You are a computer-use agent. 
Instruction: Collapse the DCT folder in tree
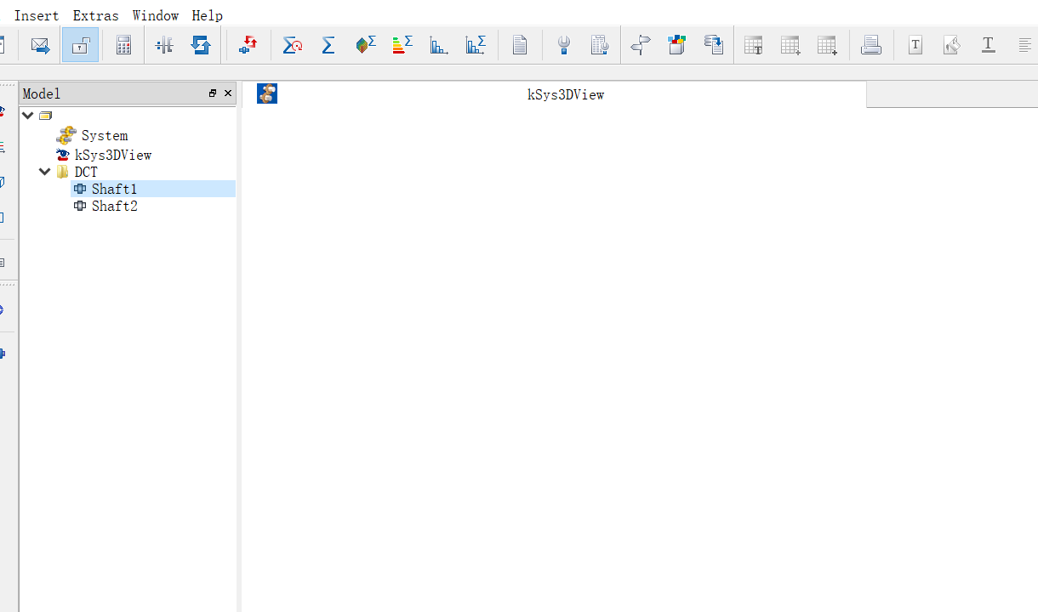coord(45,172)
